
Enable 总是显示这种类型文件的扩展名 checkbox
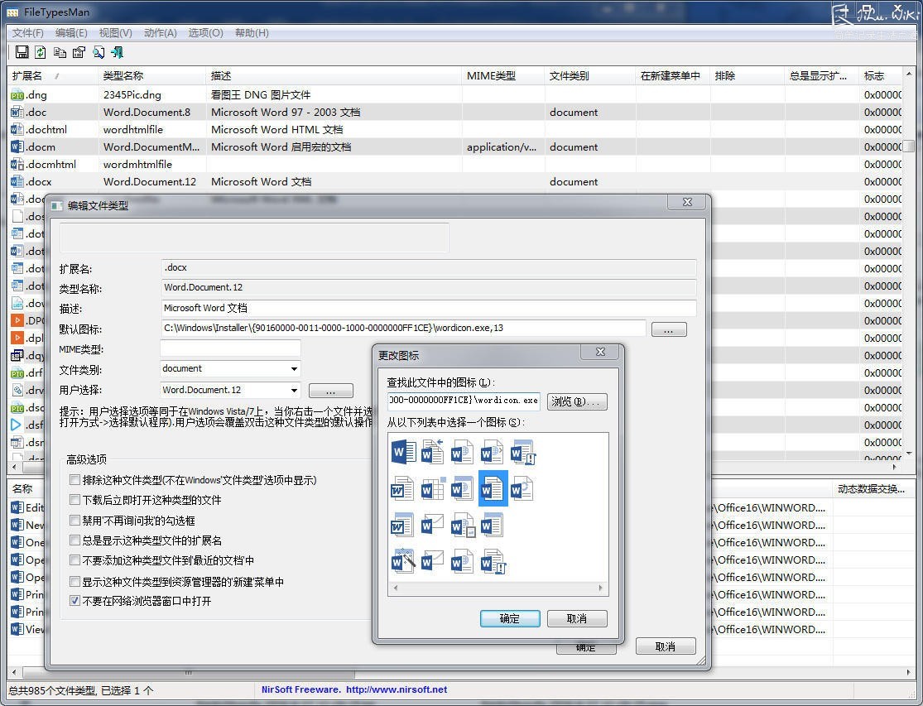75,540
